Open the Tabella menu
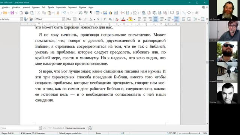The height and width of the screenshot is (135, 240). [51, 7]
